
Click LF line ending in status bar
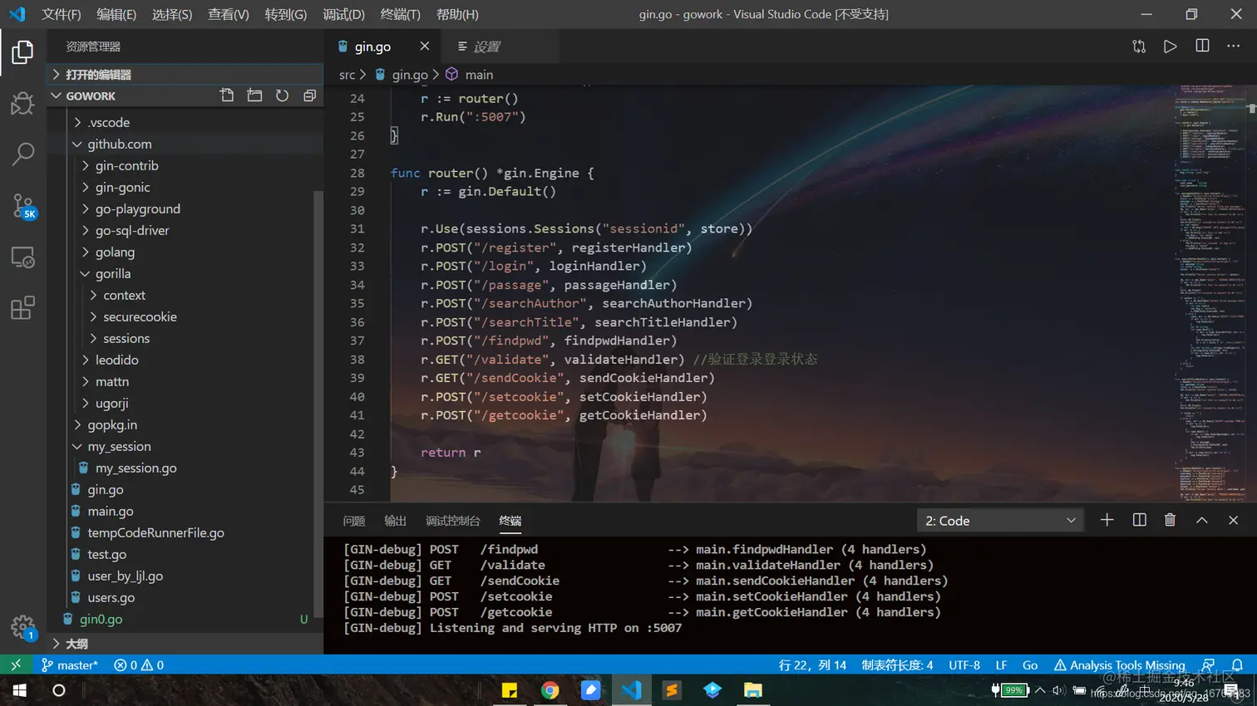(1001, 665)
